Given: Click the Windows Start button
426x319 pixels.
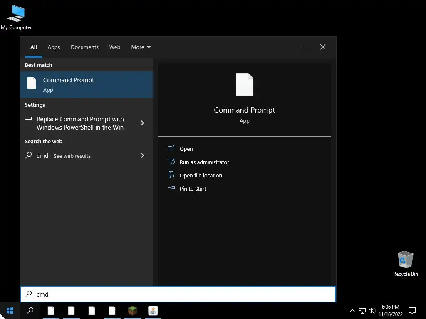Looking at the screenshot, I should point(10,311).
